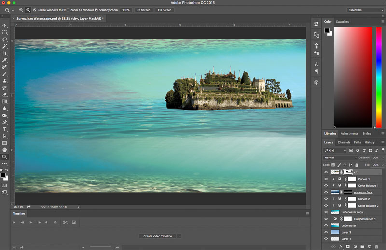The width and height of the screenshot is (386, 250).
Task: Expand the status bar info arrow
Action: pos(78,207)
